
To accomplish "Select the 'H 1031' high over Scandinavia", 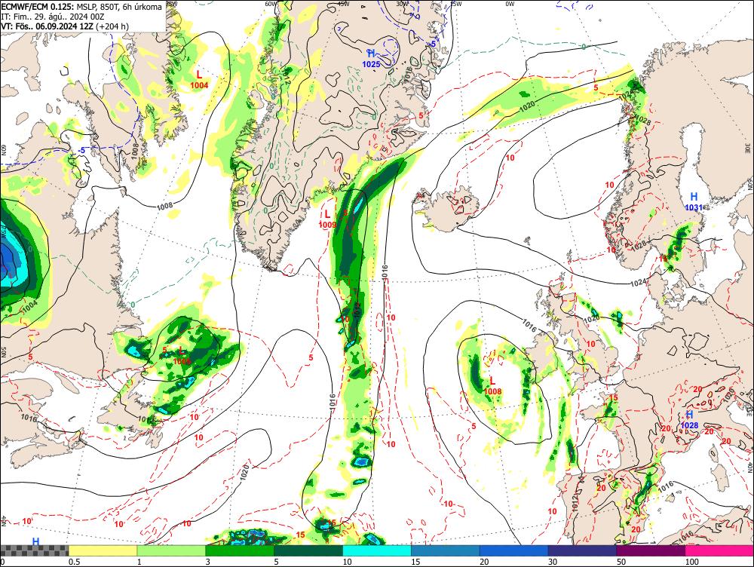I will [x=694, y=201].
